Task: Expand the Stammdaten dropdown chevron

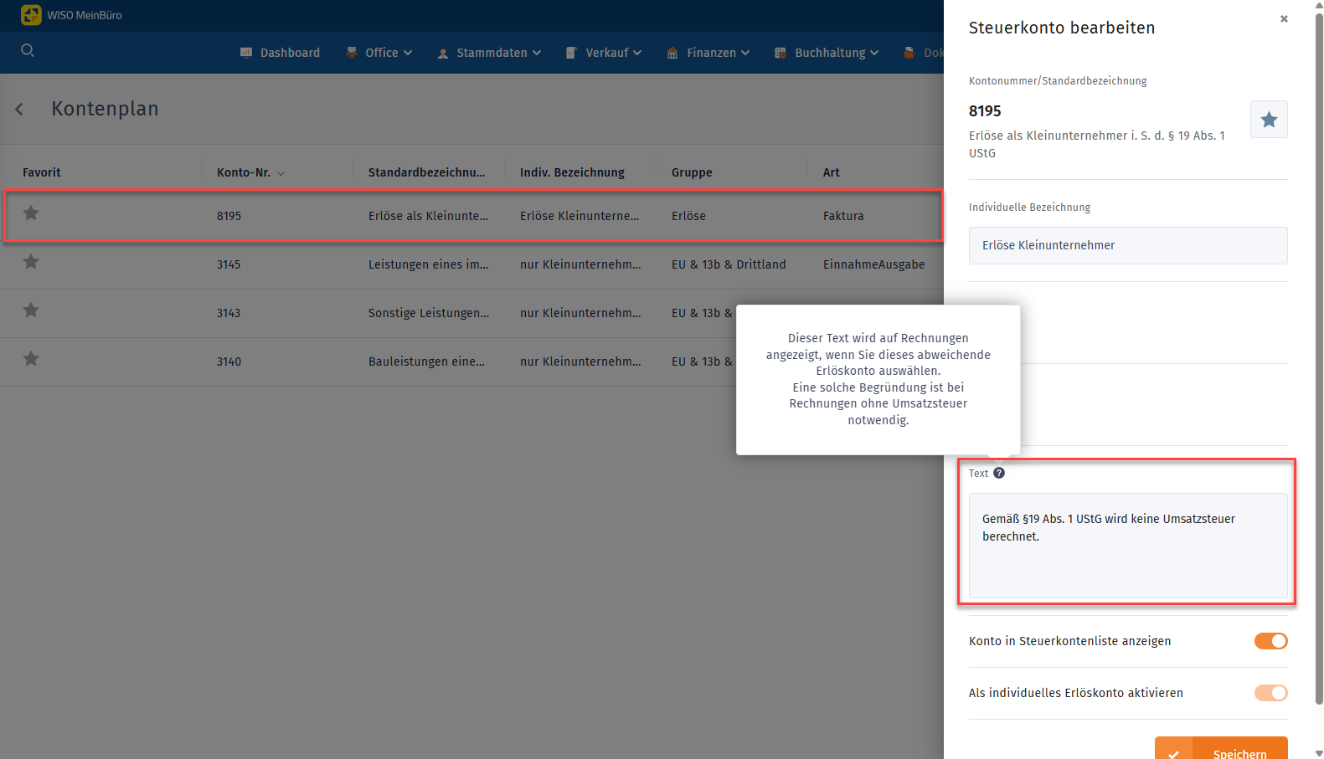Action: [537, 53]
